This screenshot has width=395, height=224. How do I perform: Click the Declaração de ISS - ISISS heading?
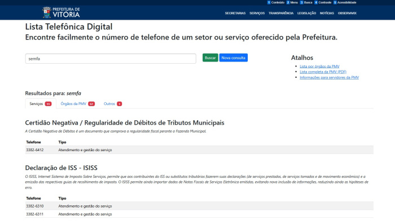coord(61,168)
